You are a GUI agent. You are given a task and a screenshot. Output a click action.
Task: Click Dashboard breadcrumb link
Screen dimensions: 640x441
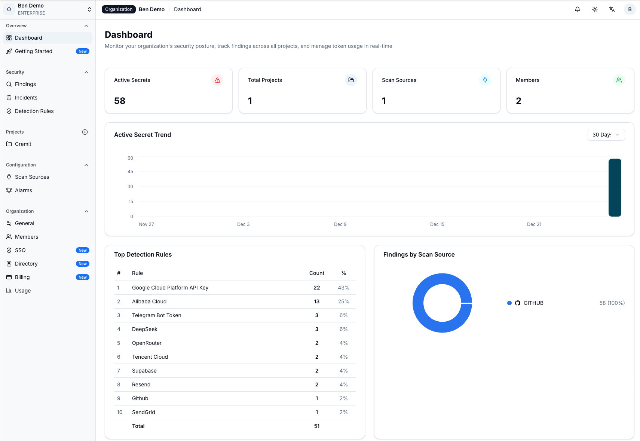(x=187, y=9)
